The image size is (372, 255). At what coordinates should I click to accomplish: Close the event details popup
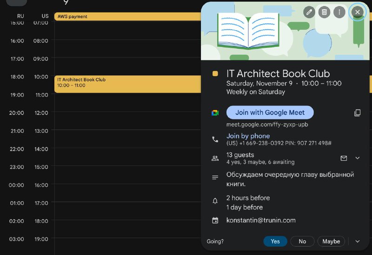click(357, 12)
